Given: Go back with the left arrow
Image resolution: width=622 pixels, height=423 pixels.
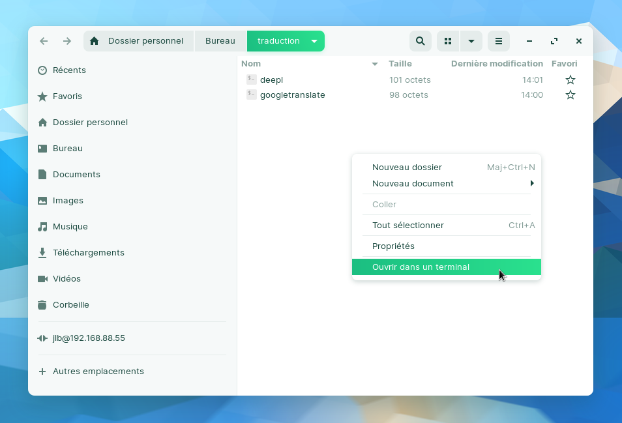Looking at the screenshot, I should point(44,41).
